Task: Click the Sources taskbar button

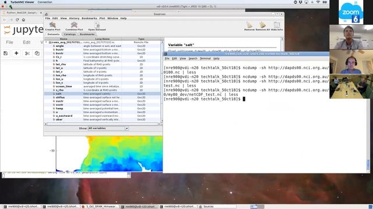Action: coord(217,207)
